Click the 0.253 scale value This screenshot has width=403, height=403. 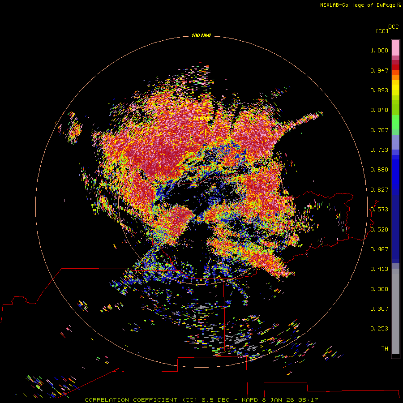(x=379, y=329)
